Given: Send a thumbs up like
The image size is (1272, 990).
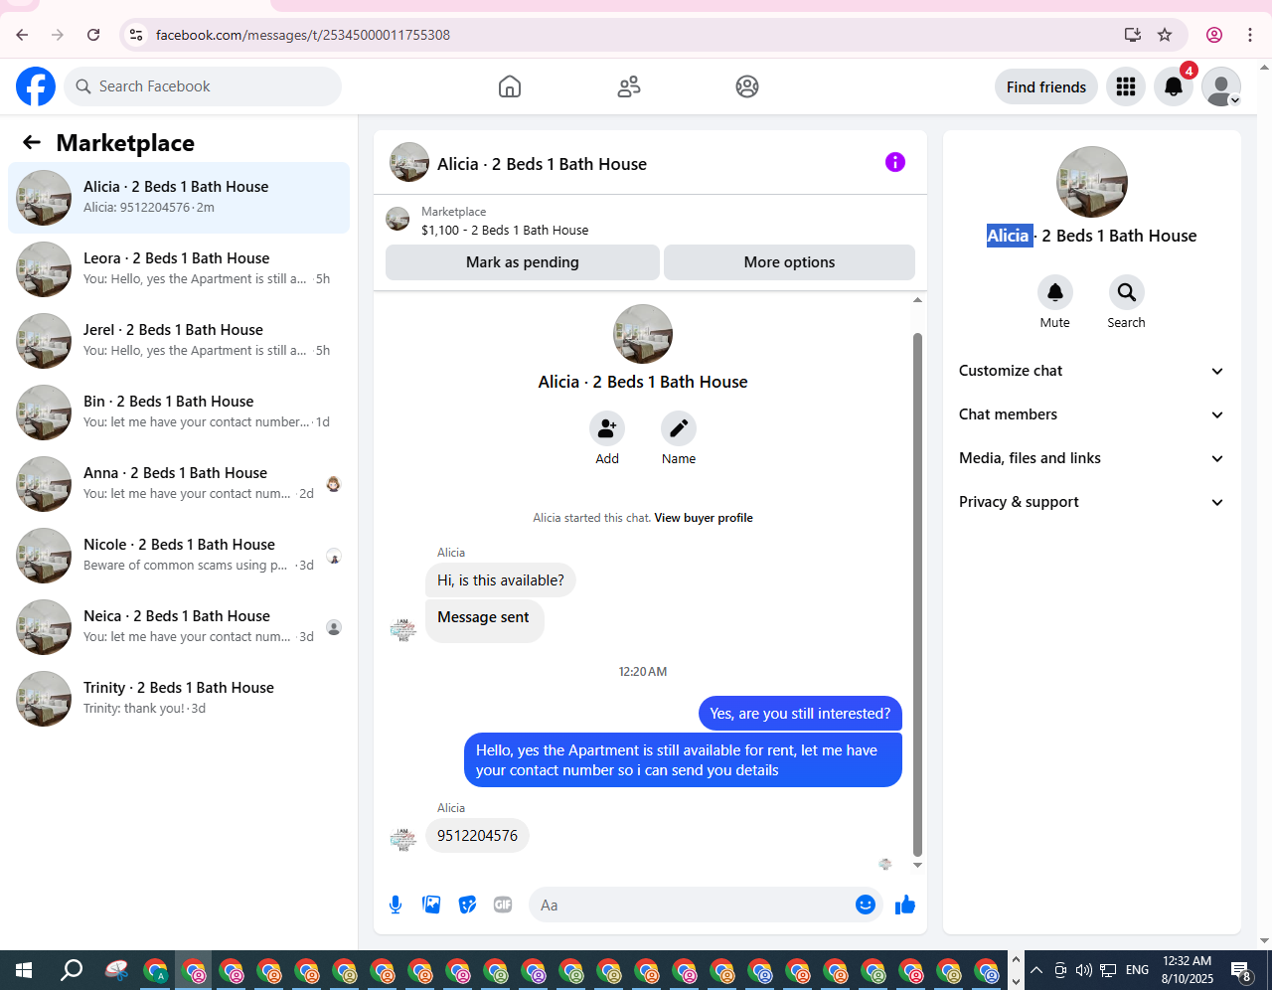Looking at the screenshot, I should pos(905,905).
